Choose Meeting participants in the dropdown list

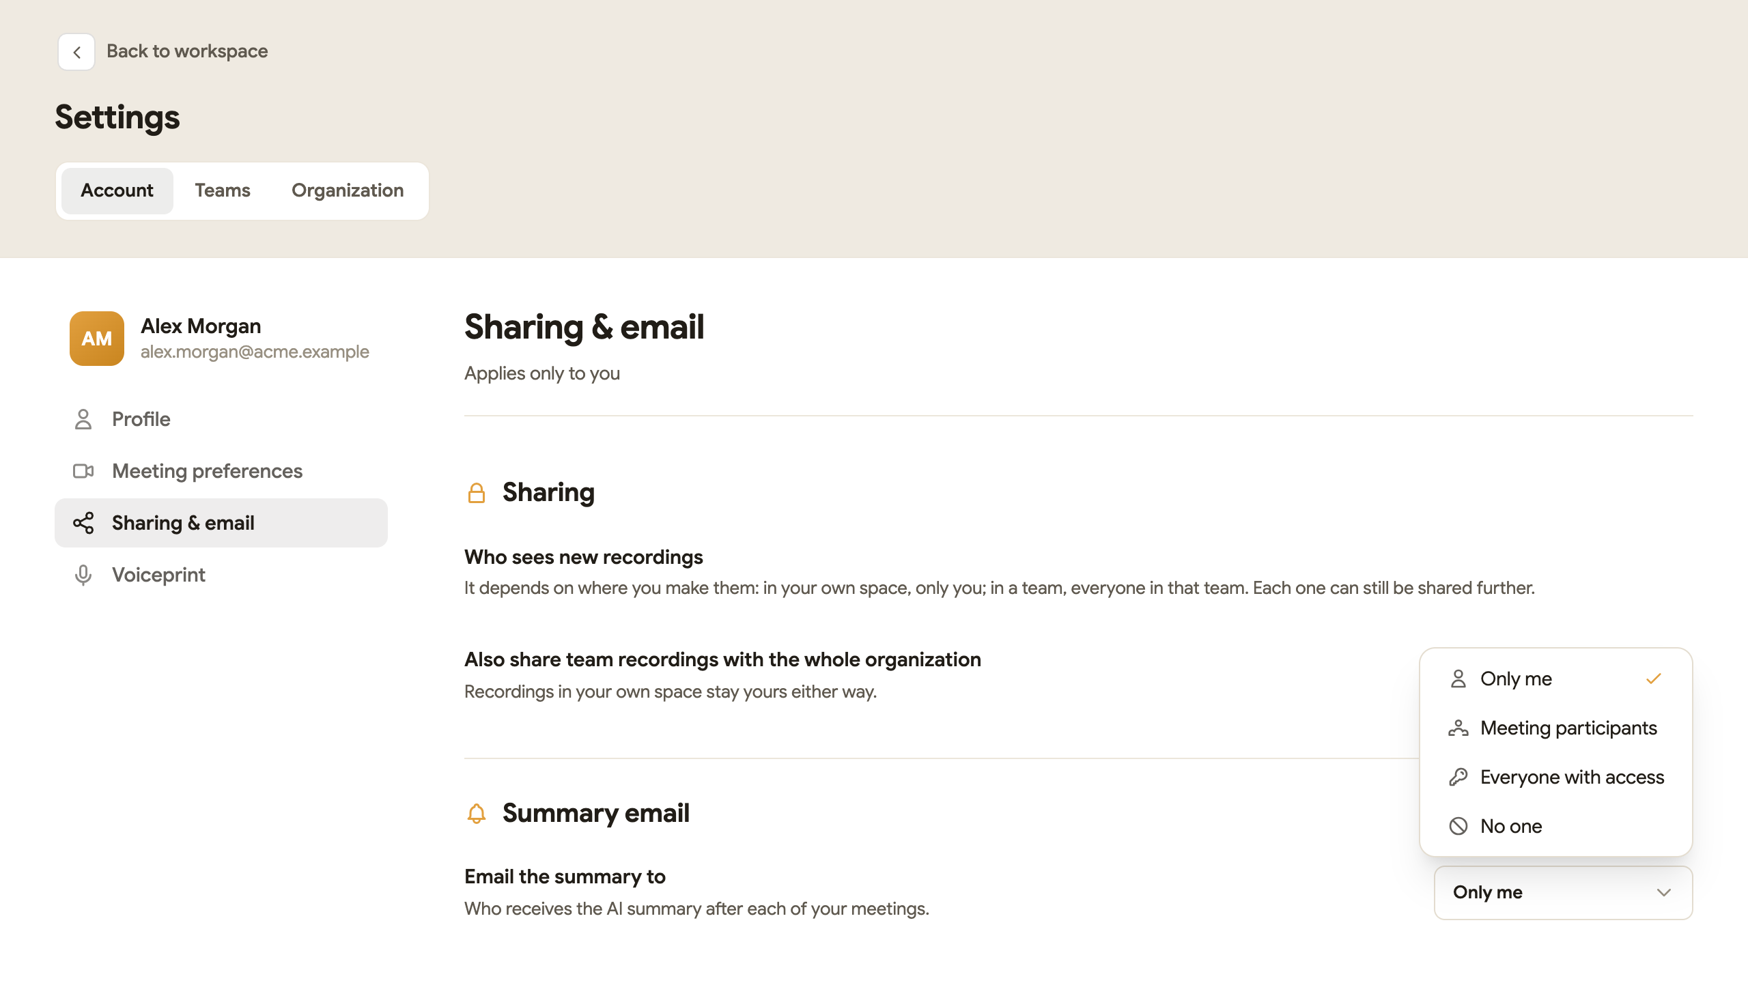click(1556, 728)
